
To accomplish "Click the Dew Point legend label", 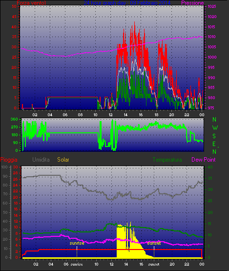I will click(204, 160).
